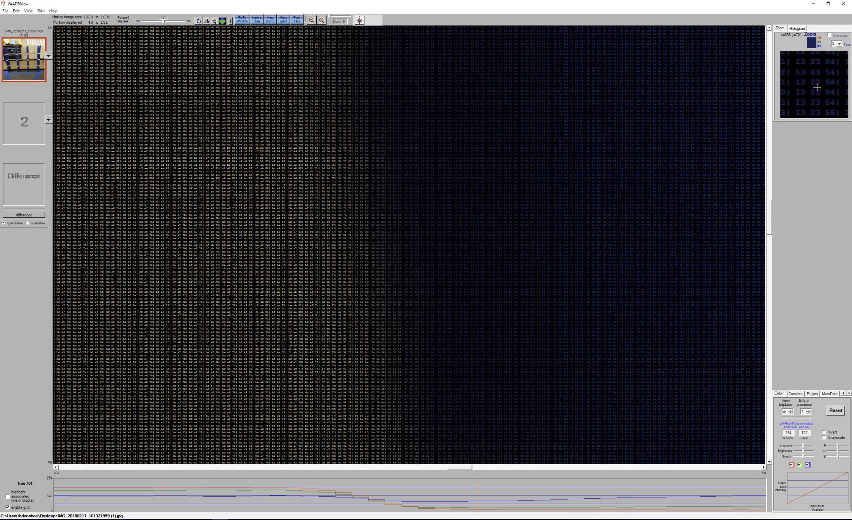Enable the Interpolate checkbox
Image resolution: width=852 pixels, height=520 pixels.
coord(829,35)
